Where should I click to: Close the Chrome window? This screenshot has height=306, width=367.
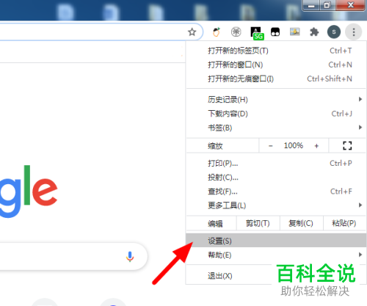tap(350, 5)
